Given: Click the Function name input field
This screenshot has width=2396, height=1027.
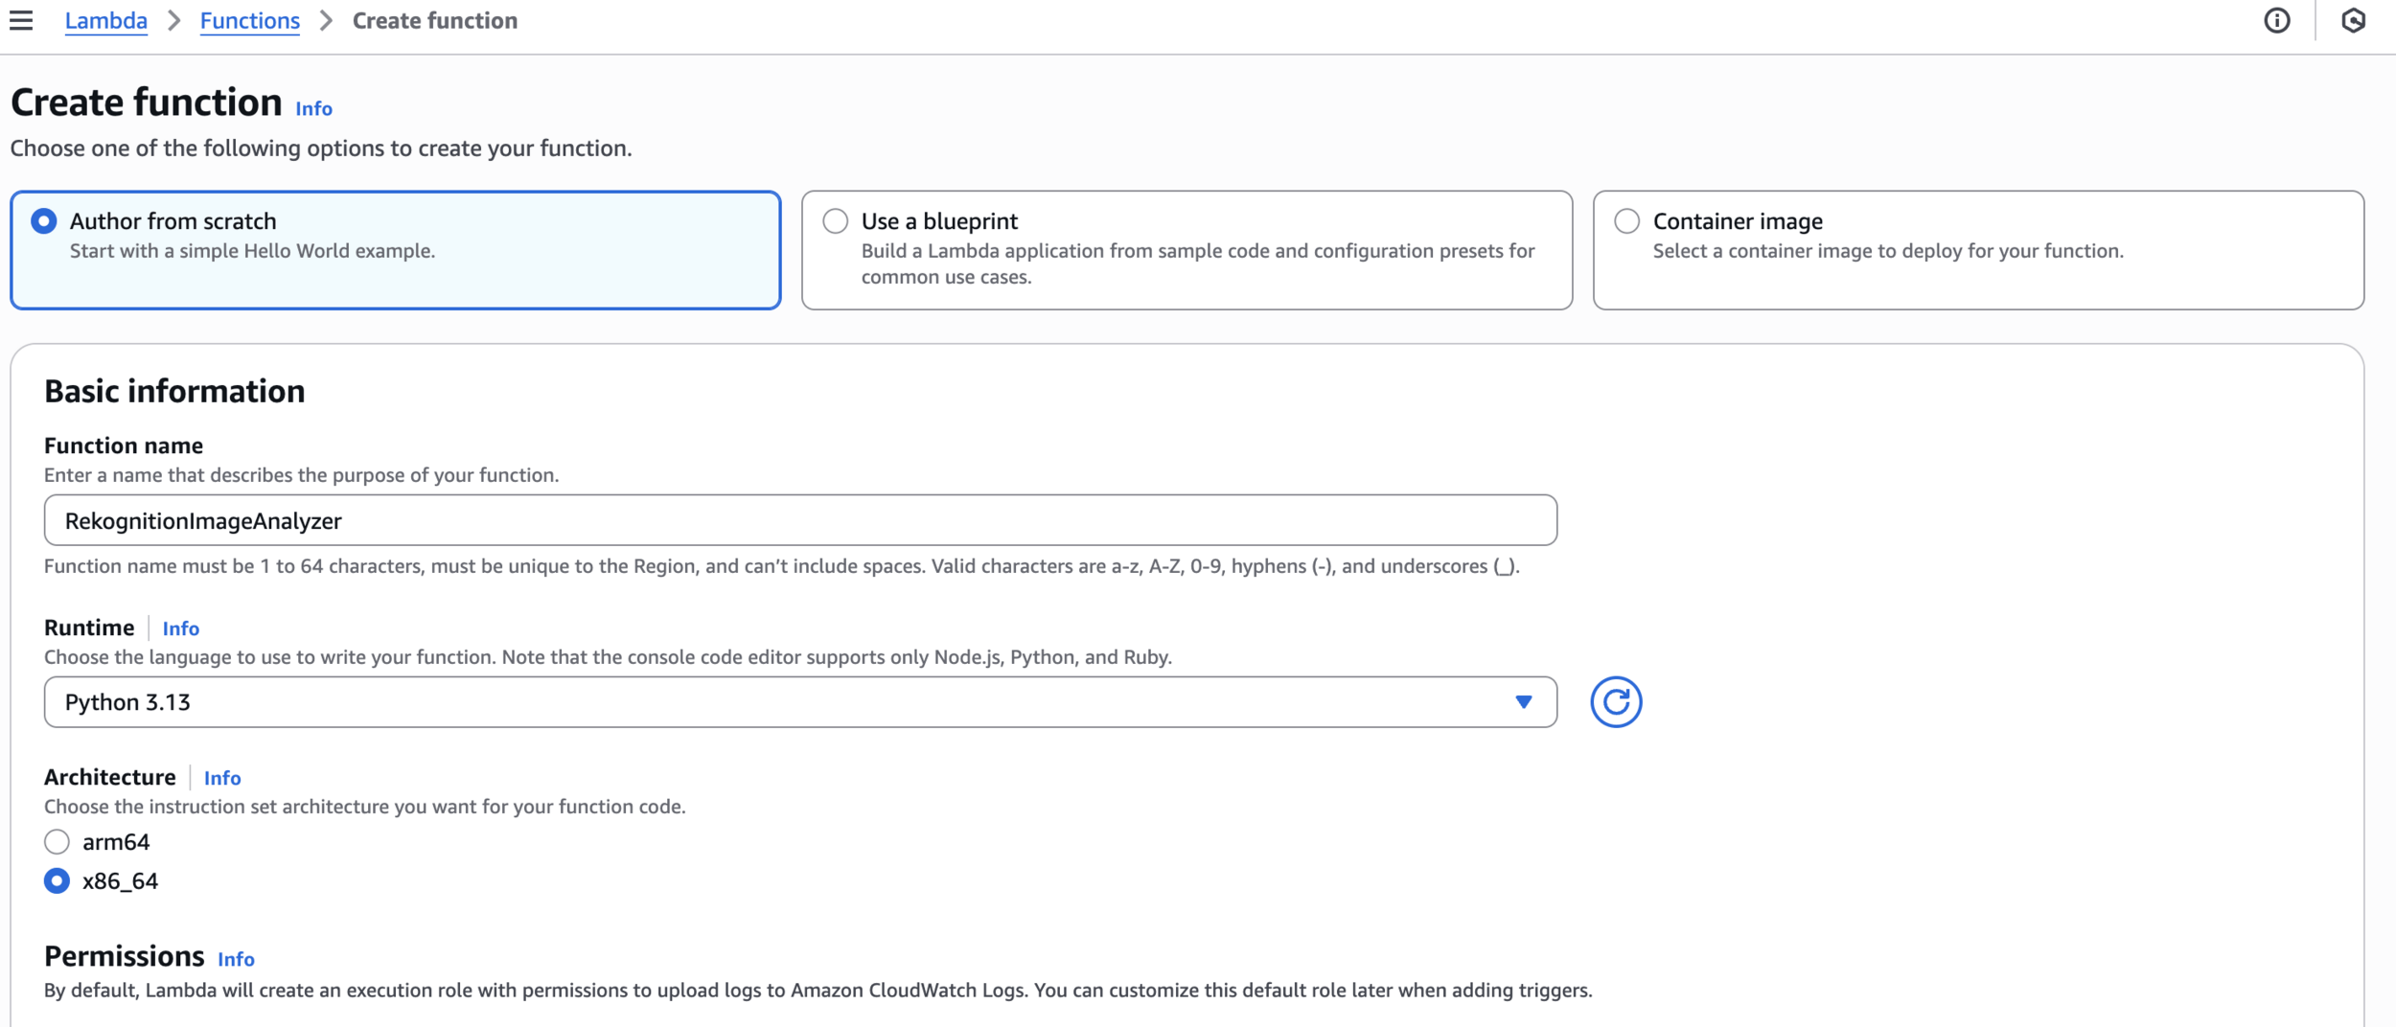Looking at the screenshot, I should click(x=800, y=520).
